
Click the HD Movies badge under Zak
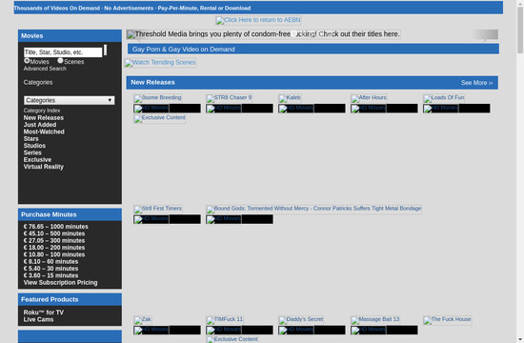pyautogui.click(x=151, y=330)
